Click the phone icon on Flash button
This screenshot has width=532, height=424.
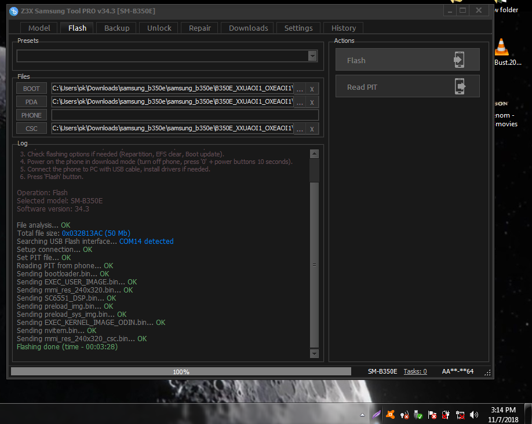coord(459,60)
